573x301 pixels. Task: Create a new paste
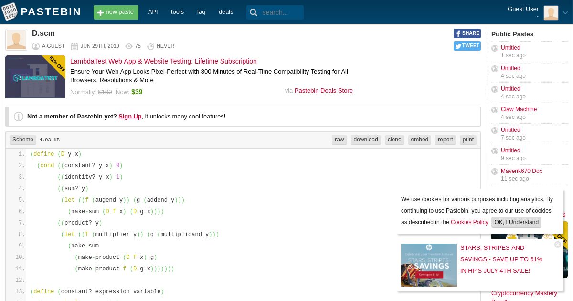click(116, 12)
